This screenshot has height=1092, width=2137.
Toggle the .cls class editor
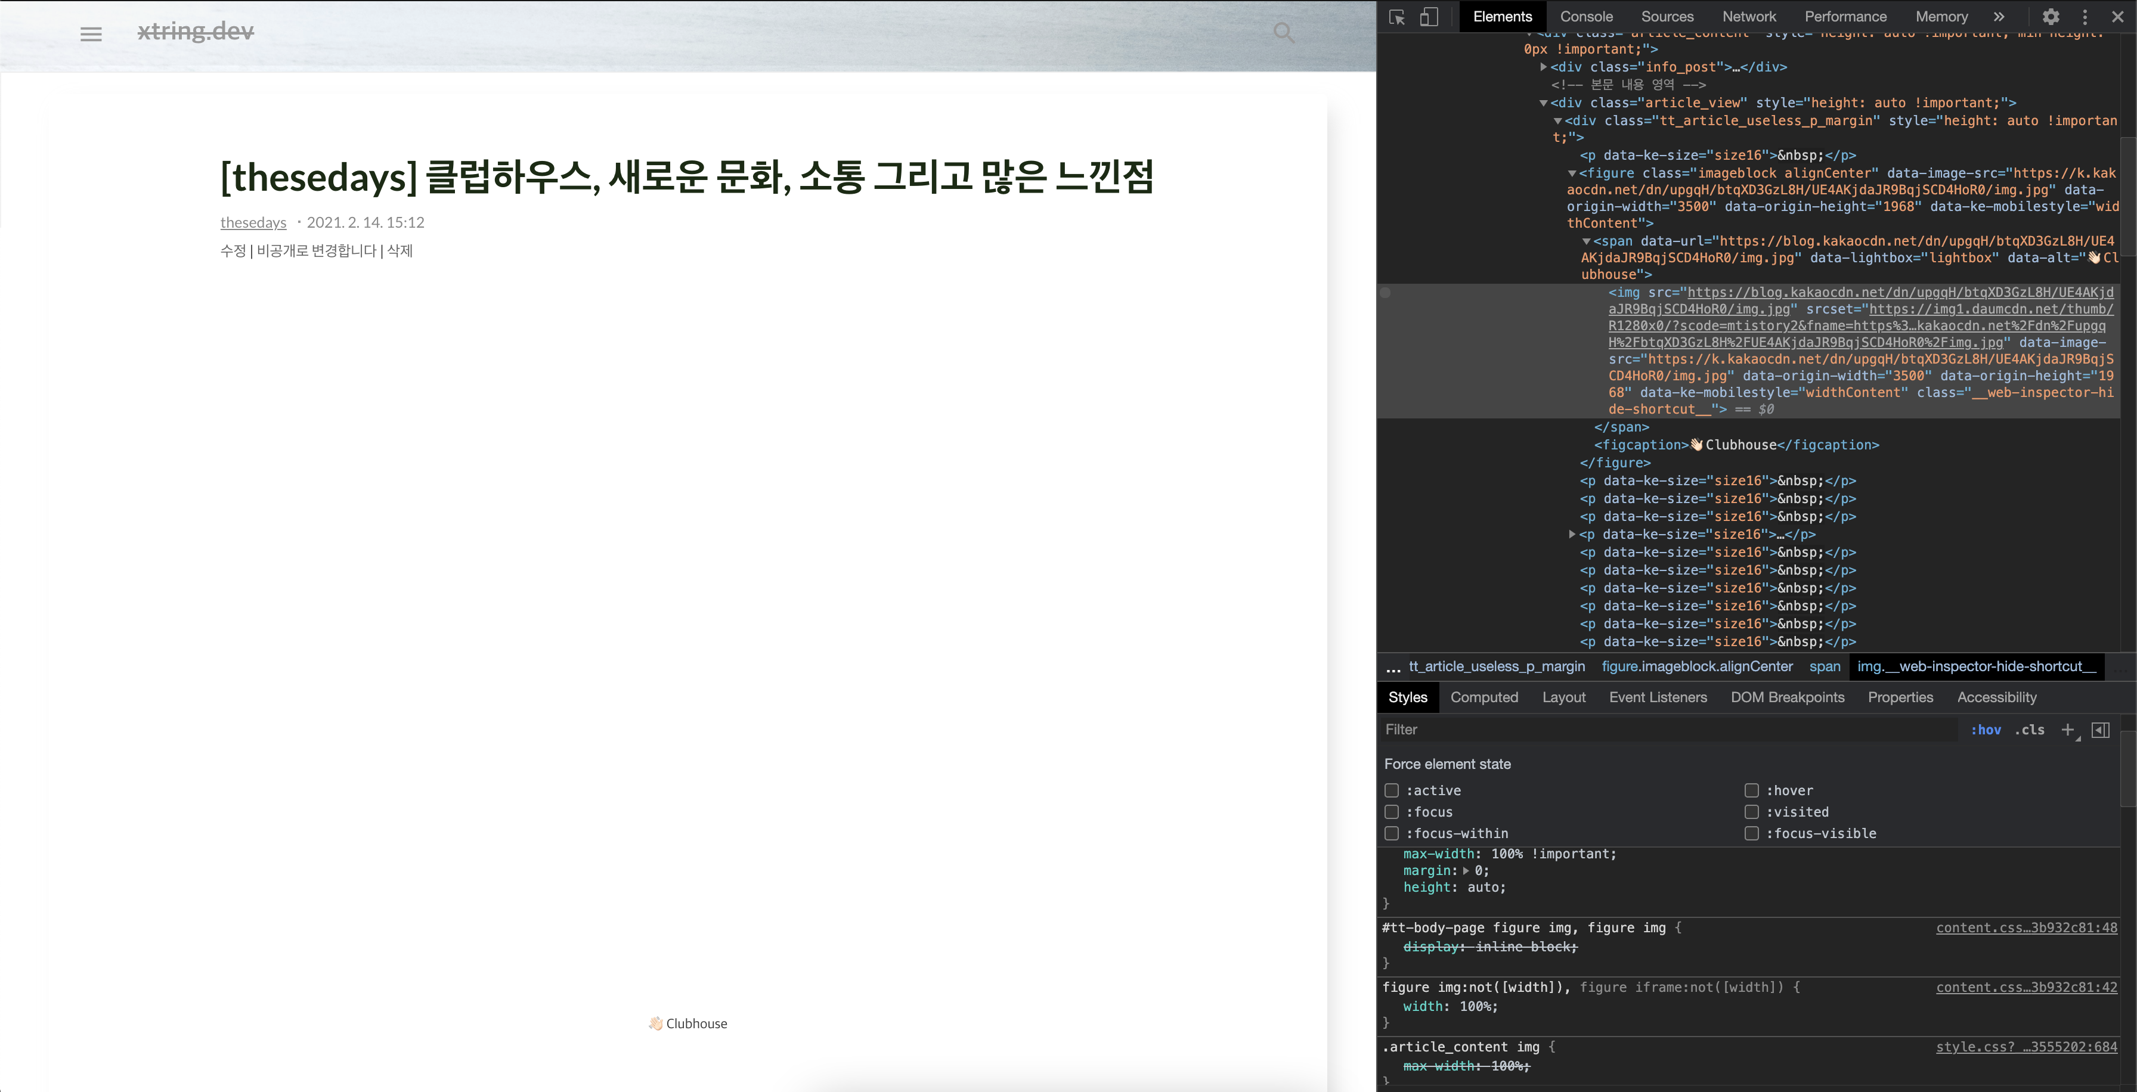pos(2029,730)
